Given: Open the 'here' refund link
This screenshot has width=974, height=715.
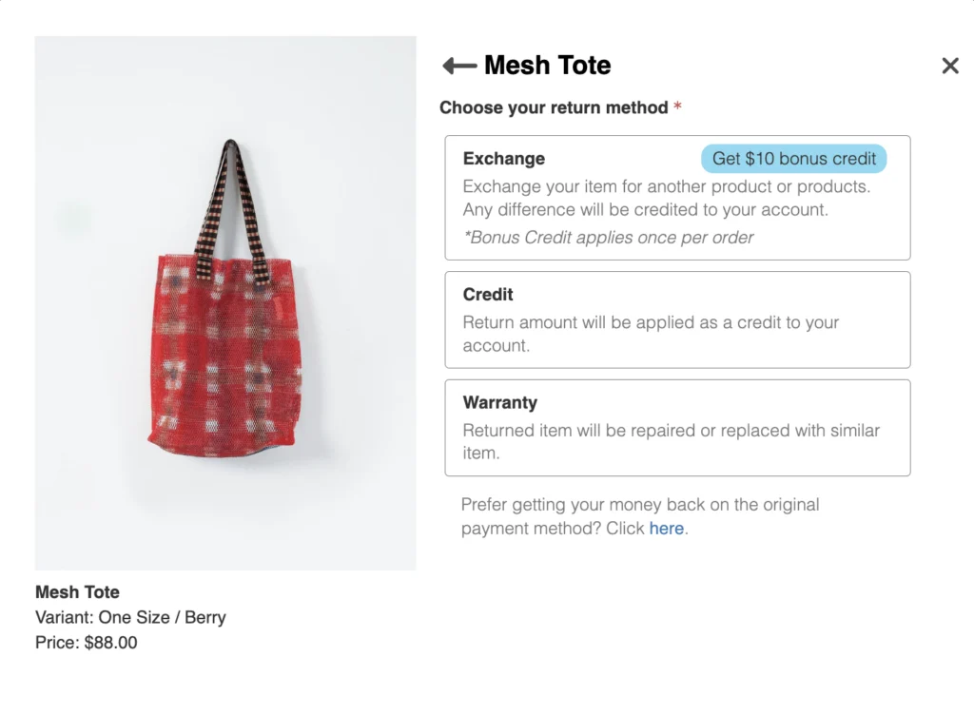Looking at the screenshot, I should pos(666,529).
